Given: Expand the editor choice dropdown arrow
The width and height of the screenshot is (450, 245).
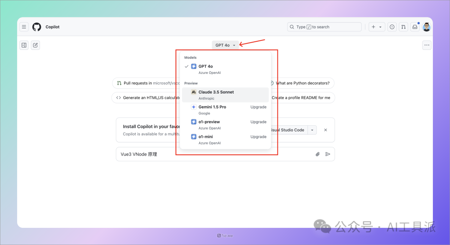Looking at the screenshot, I should (x=312, y=130).
